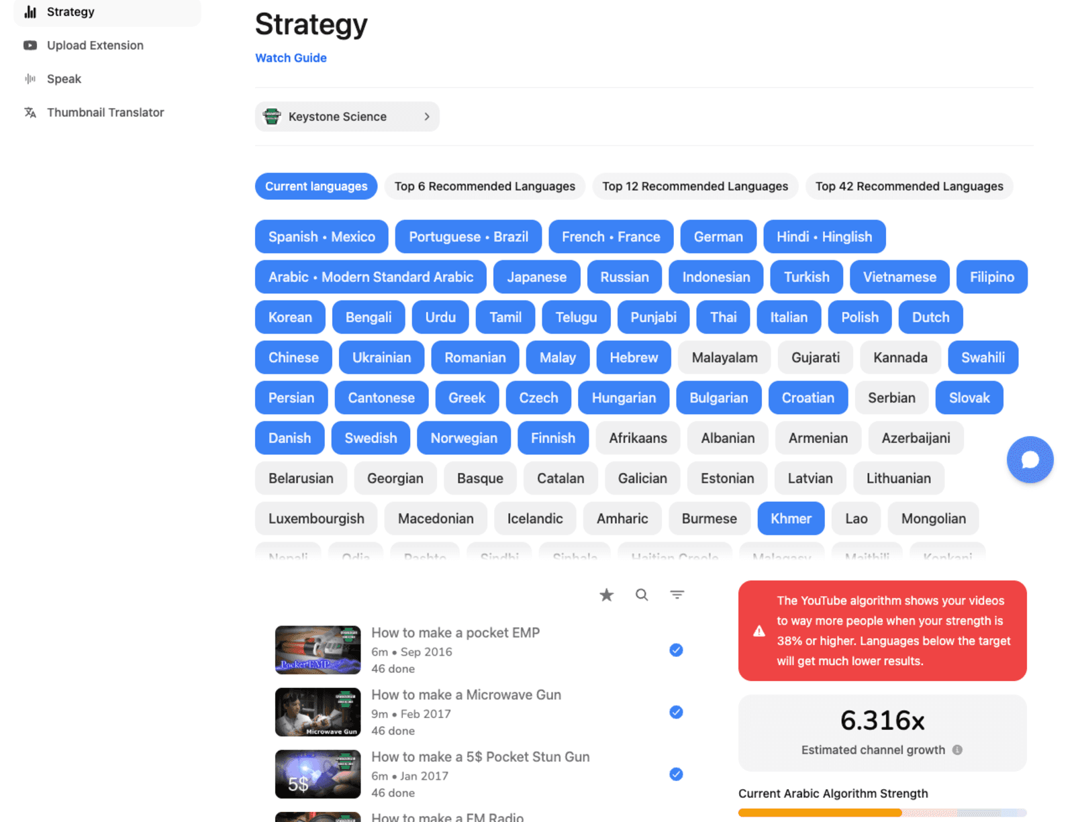Expand the Keystone Science channel selector
1074x822 pixels.
(x=346, y=116)
